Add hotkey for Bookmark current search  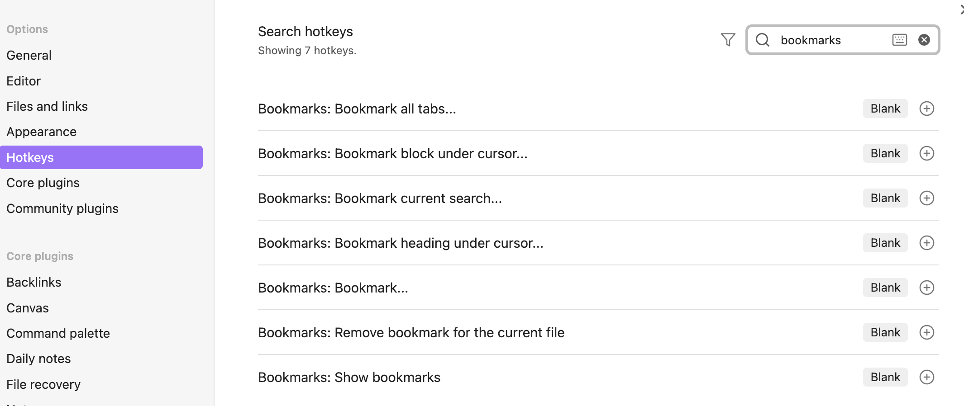926,198
